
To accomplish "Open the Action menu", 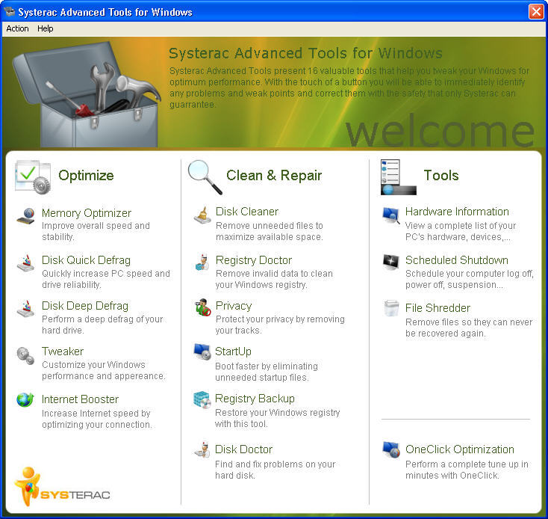I will (x=17, y=28).
